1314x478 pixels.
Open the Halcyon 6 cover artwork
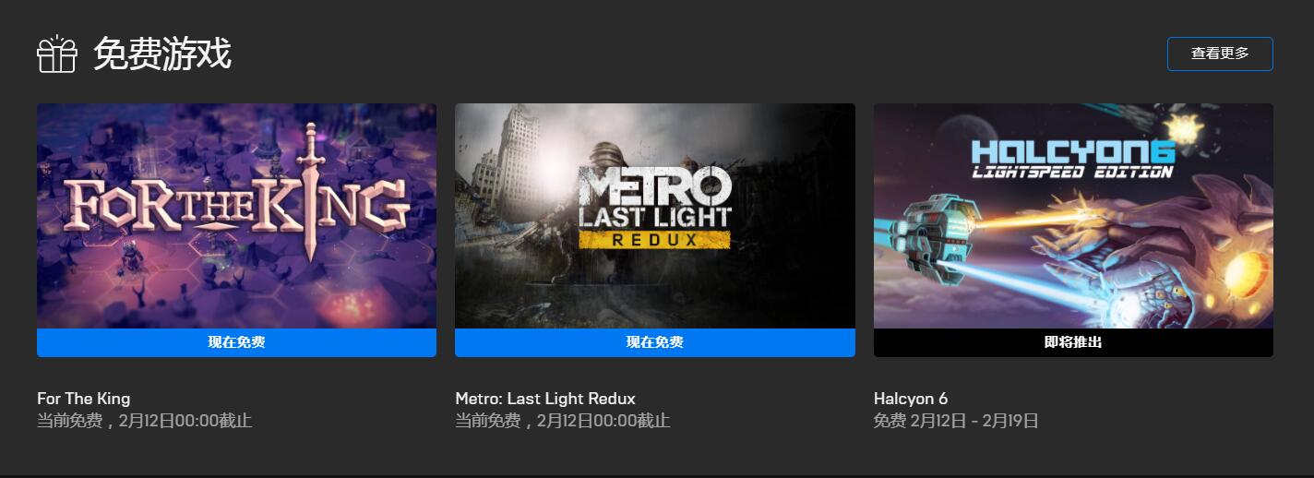[1073, 216]
